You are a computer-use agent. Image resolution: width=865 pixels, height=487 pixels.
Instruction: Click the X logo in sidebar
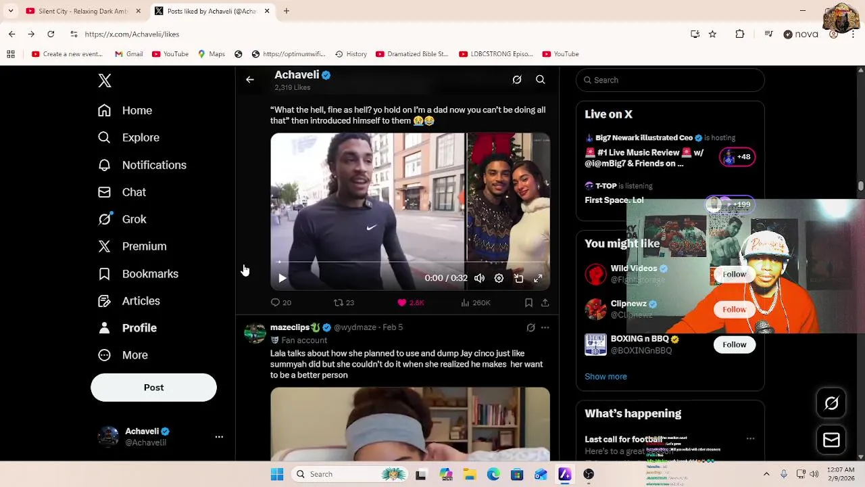pyautogui.click(x=105, y=80)
